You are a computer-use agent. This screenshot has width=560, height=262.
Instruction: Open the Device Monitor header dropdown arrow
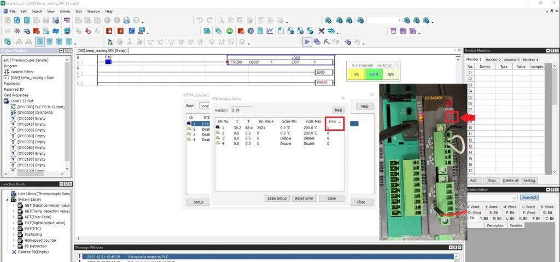click(548, 51)
